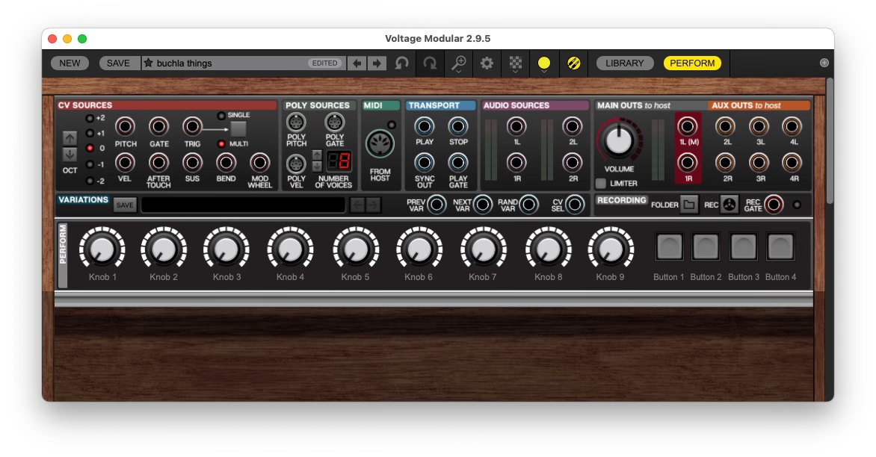The height and width of the screenshot is (457, 876).
Task: Click the NEW preset button
Action: [70, 63]
